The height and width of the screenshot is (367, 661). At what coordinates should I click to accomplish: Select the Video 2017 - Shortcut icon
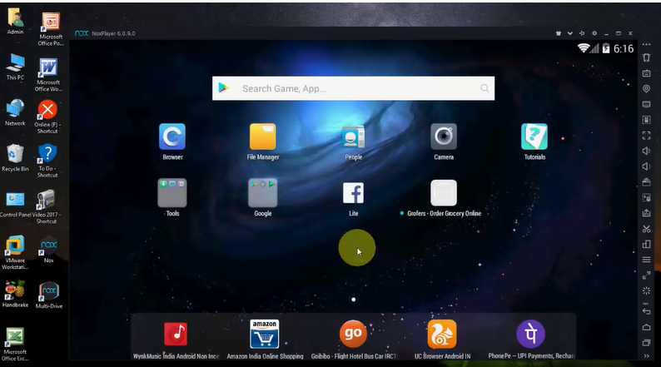point(47,206)
